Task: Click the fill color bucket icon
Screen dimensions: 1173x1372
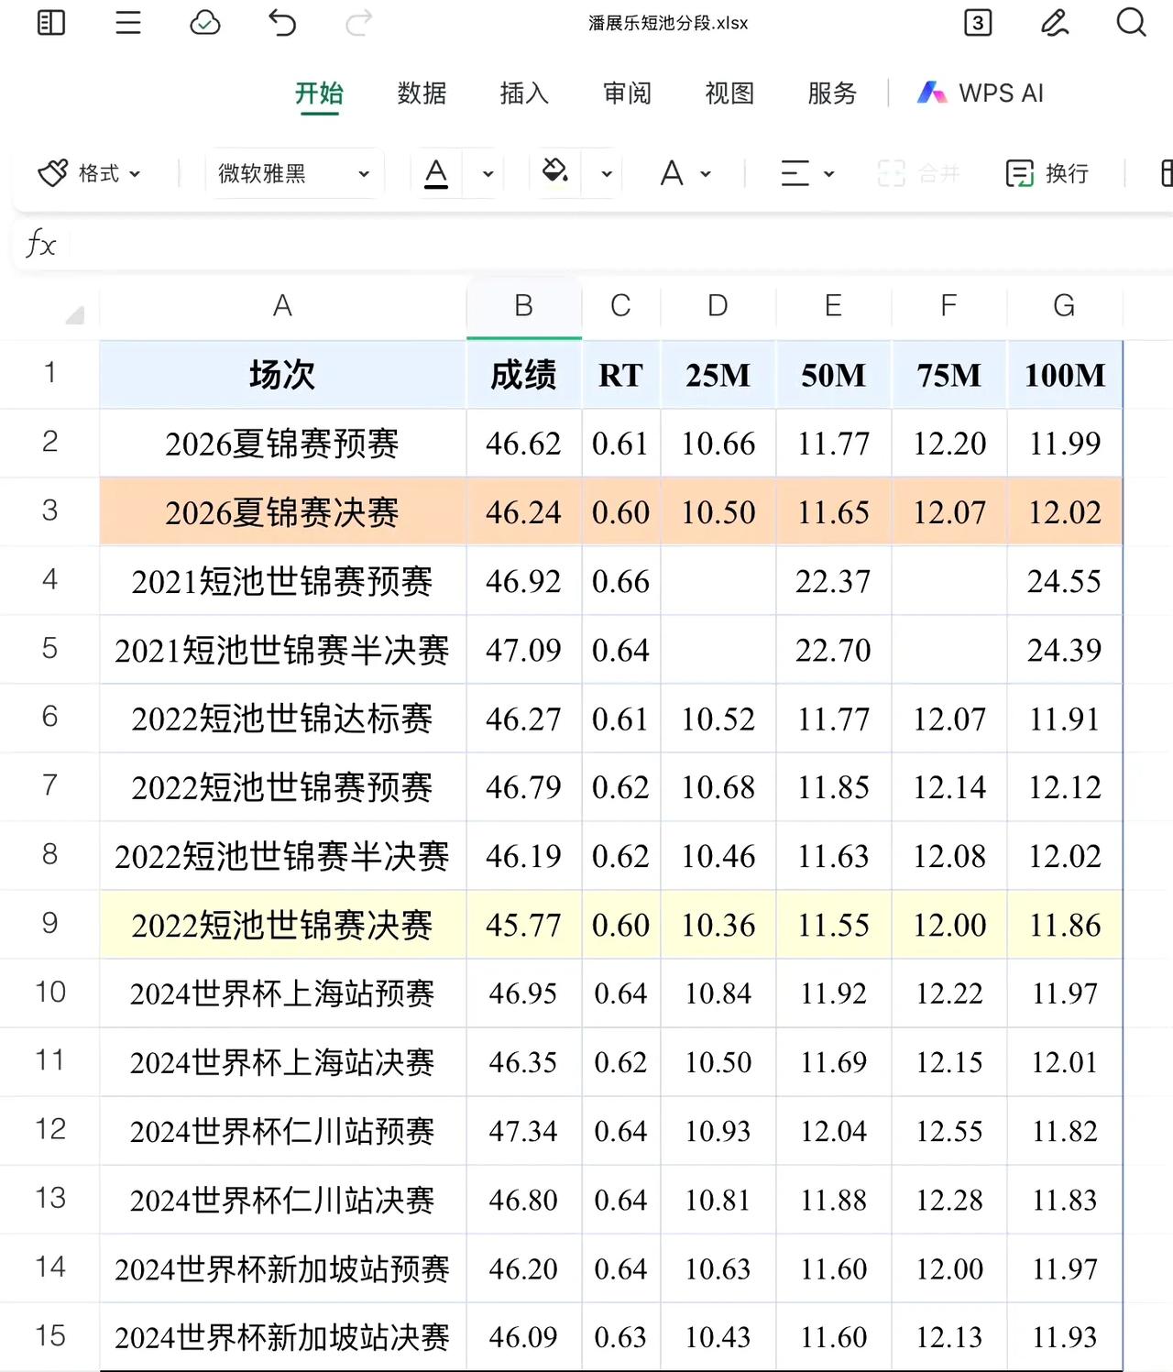Action: (555, 172)
